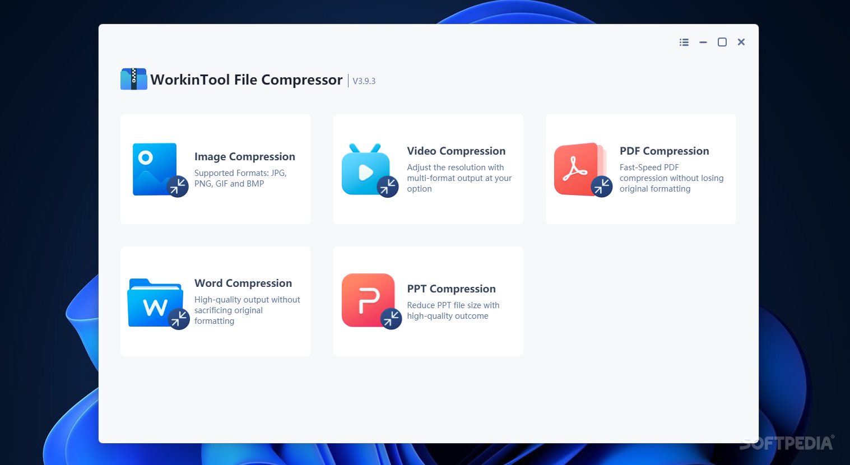Choose the PPT Compression P icon
This screenshot has width=850, height=465.
tap(371, 301)
